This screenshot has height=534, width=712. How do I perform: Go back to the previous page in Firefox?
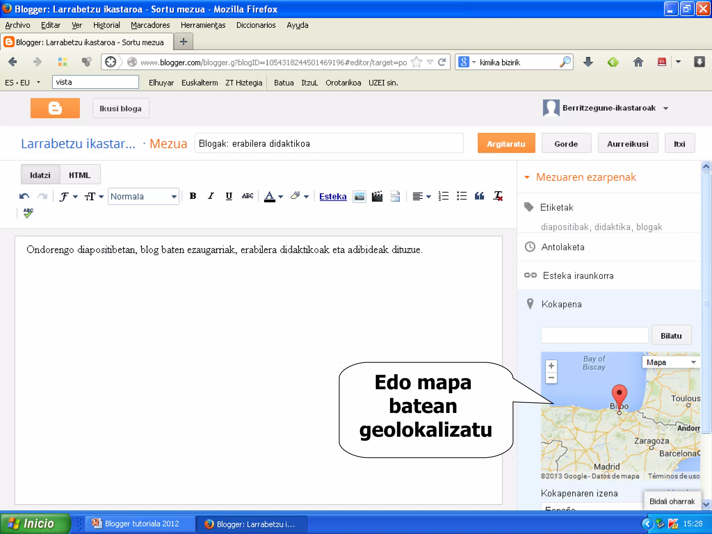coord(13,62)
